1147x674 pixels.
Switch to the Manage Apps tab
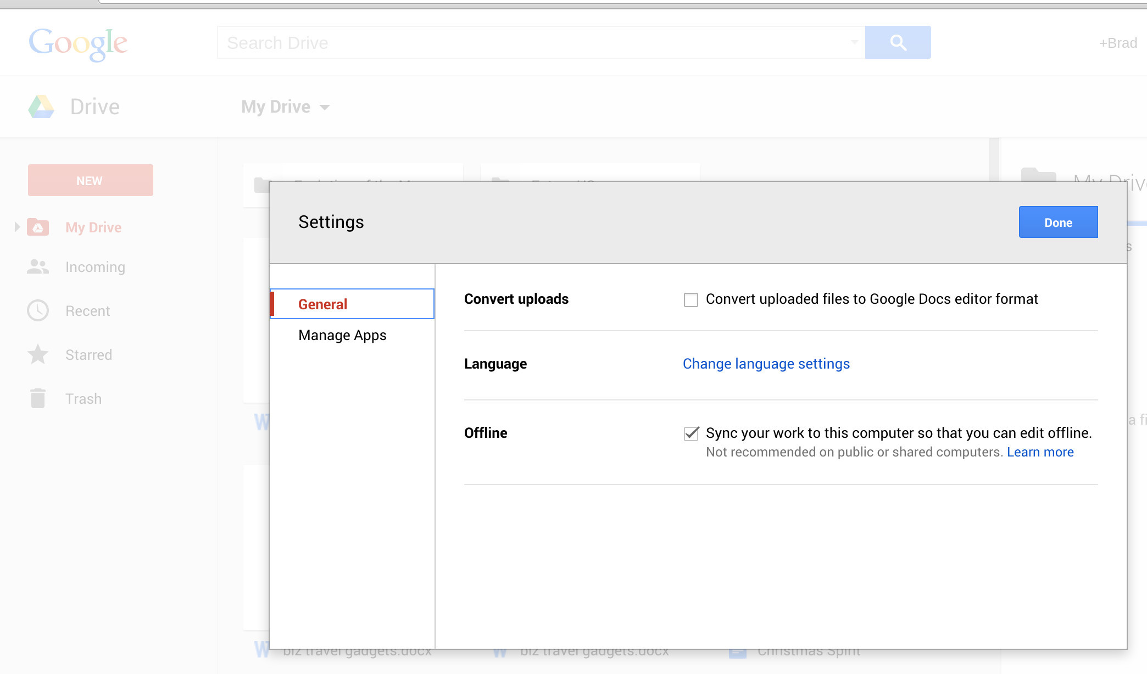342,335
